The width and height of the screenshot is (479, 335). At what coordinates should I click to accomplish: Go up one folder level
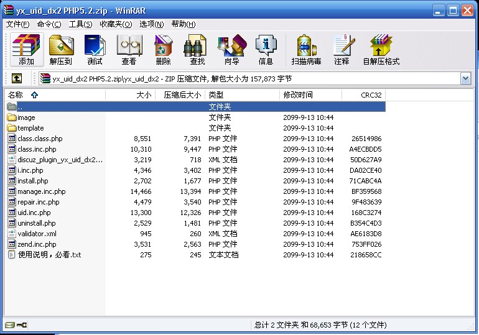click(x=17, y=79)
